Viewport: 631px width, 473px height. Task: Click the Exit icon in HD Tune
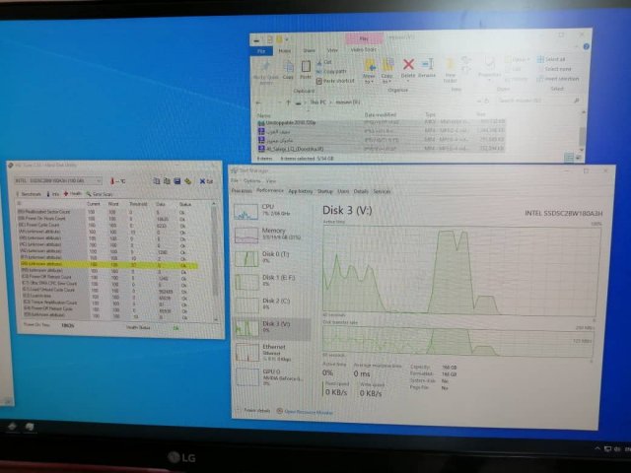point(204,181)
